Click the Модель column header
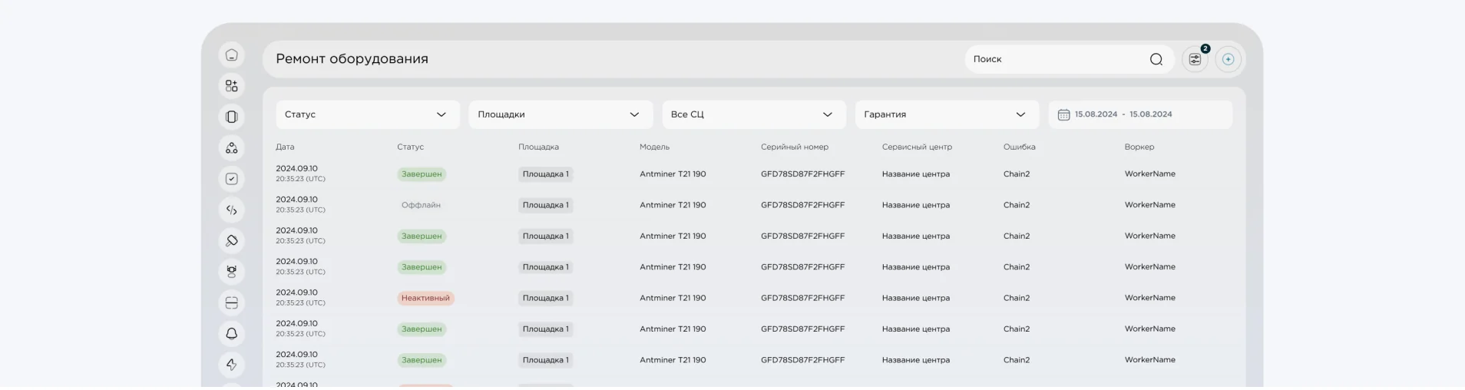 tap(654, 147)
